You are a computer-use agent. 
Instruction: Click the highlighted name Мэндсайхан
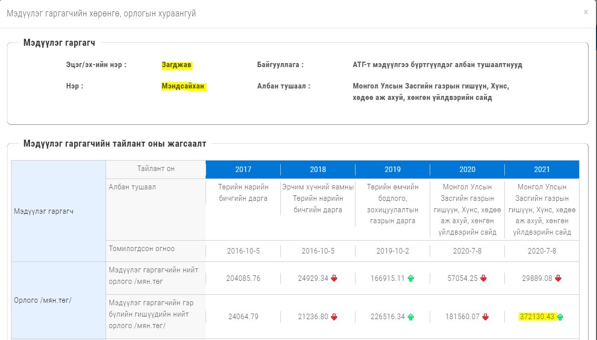point(183,86)
